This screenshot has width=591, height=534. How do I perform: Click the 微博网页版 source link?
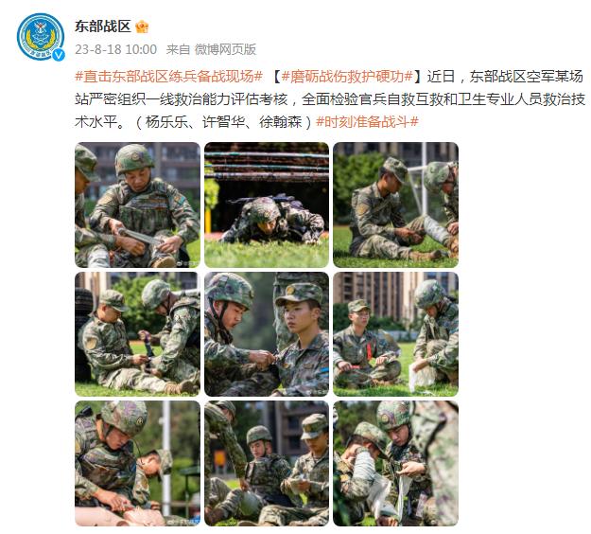pos(225,49)
